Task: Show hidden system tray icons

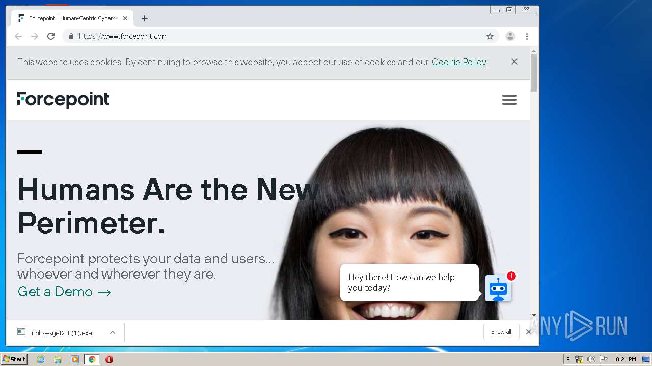Action: tap(568, 359)
